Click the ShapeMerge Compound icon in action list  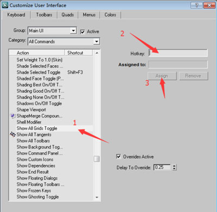(x=12, y=116)
